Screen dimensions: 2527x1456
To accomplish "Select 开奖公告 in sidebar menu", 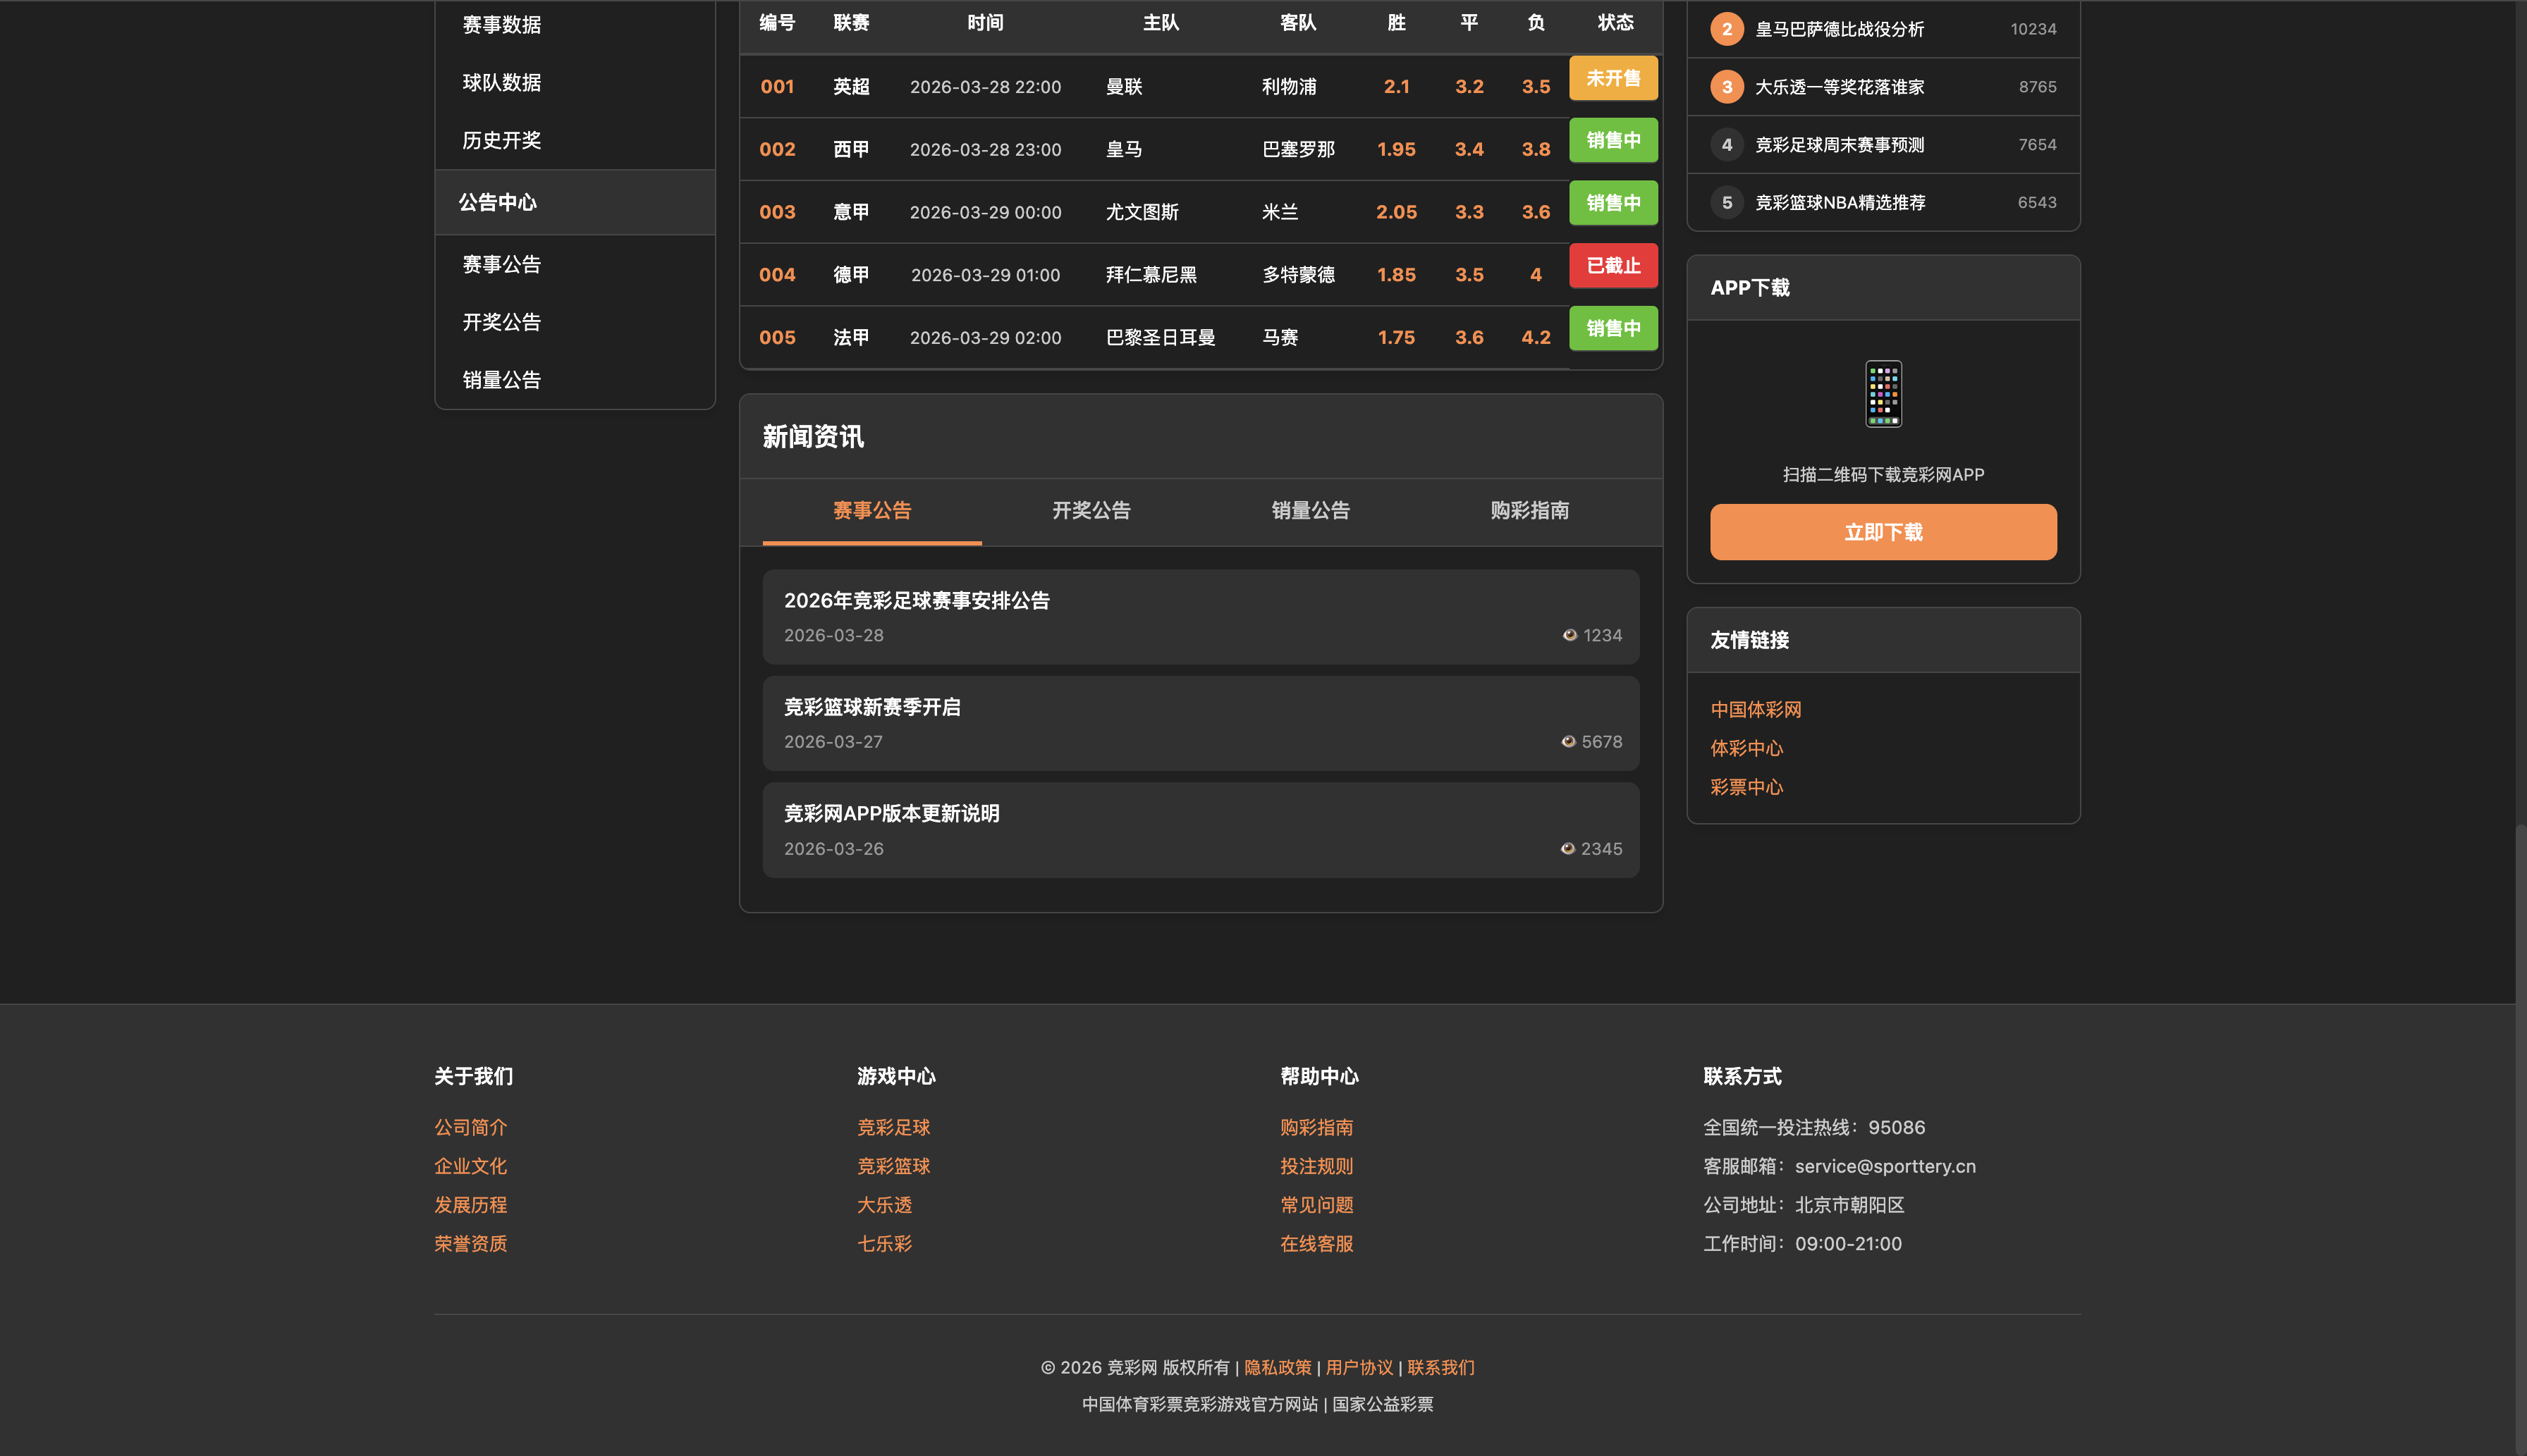I will point(501,322).
